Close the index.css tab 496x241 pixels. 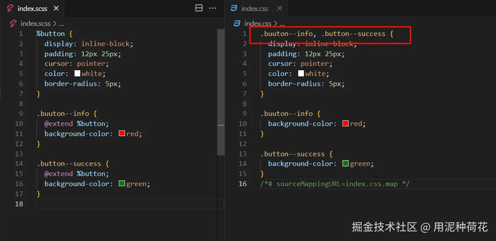[x=280, y=8]
